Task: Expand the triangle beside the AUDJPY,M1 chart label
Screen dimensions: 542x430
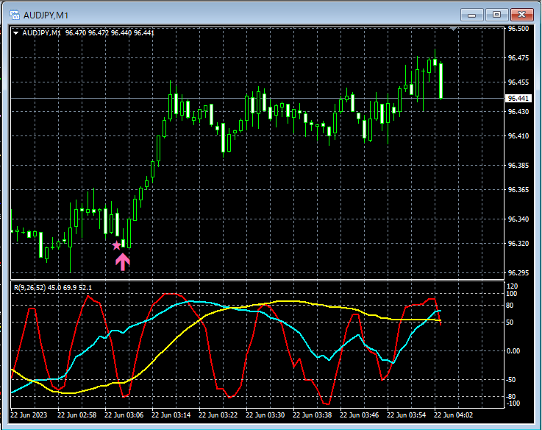Action: pos(15,33)
